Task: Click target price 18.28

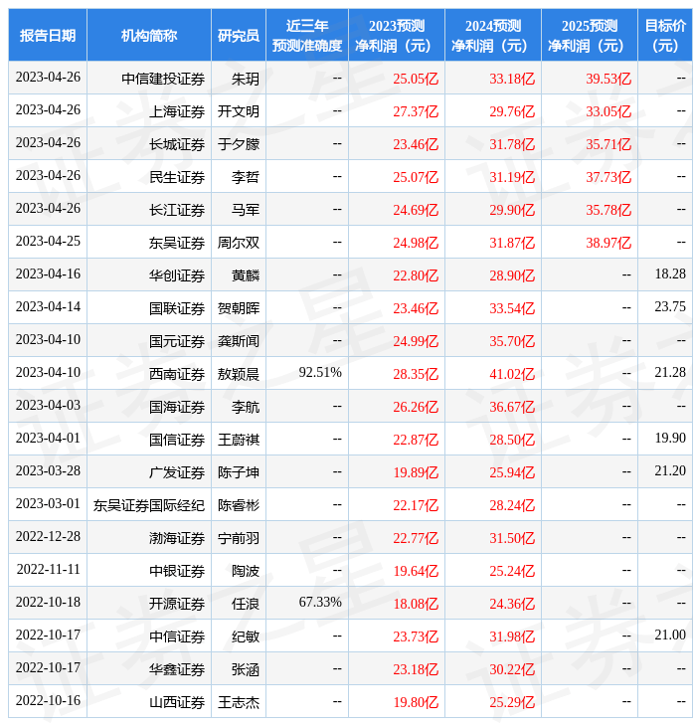Action: [670, 273]
